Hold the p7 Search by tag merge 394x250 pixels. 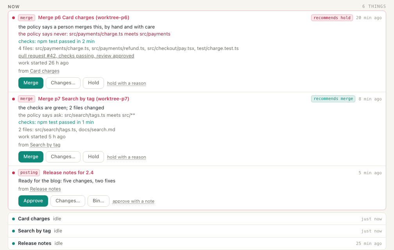click(x=93, y=157)
